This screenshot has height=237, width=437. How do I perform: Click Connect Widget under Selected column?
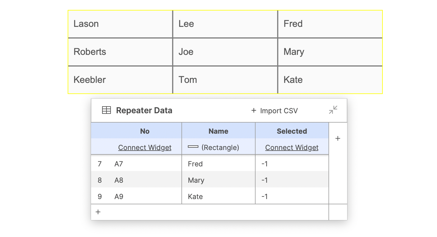pyautogui.click(x=292, y=147)
